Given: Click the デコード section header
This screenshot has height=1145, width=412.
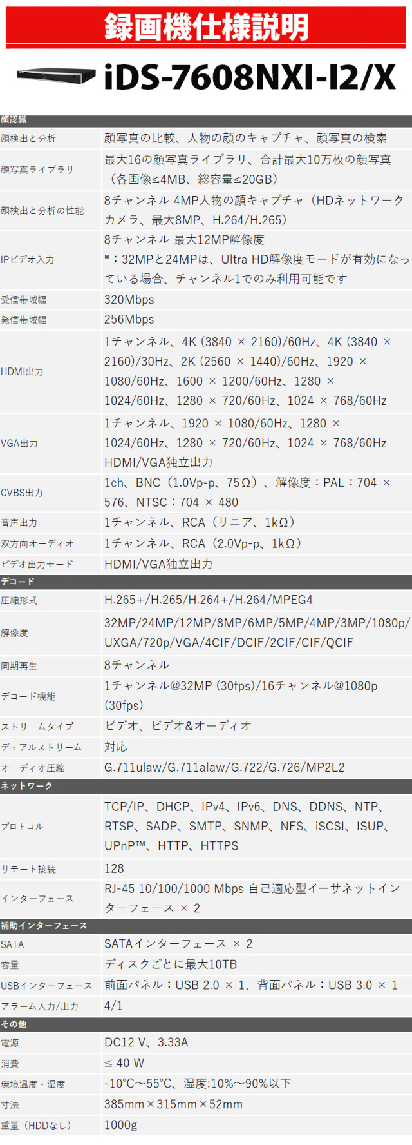Looking at the screenshot, I should tap(18, 582).
